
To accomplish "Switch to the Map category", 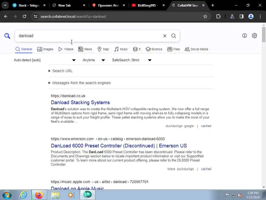I will click(x=103, y=49).
